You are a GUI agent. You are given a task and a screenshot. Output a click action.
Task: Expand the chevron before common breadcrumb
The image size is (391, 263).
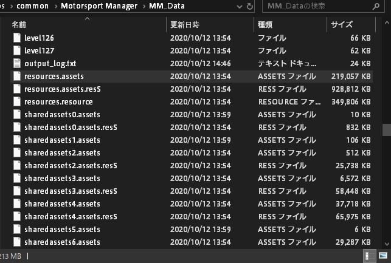click(12, 6)
